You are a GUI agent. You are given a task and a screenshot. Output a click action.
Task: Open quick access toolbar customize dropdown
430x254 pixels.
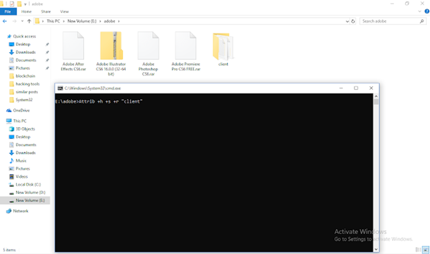click(25, 4)
